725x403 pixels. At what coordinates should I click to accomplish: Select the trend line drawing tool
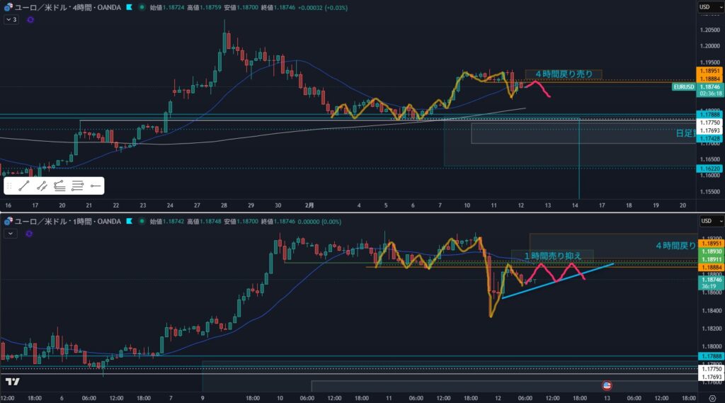click(25, 186)
